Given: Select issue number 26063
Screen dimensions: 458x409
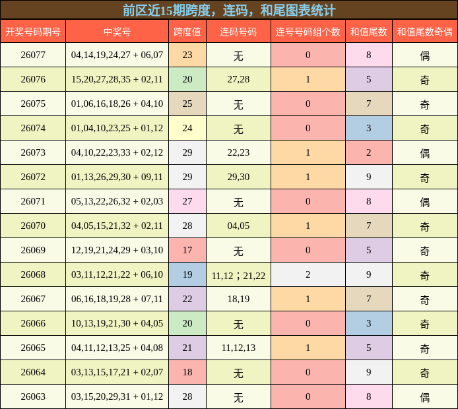Looking at the screenshot, I should (33, 396).
